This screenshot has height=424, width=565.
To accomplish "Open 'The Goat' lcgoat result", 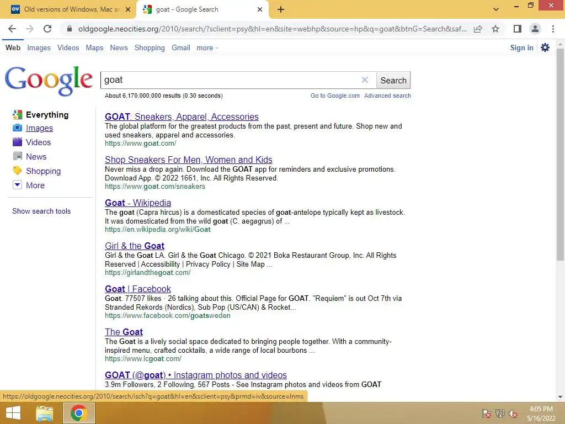I will [124, 332].
